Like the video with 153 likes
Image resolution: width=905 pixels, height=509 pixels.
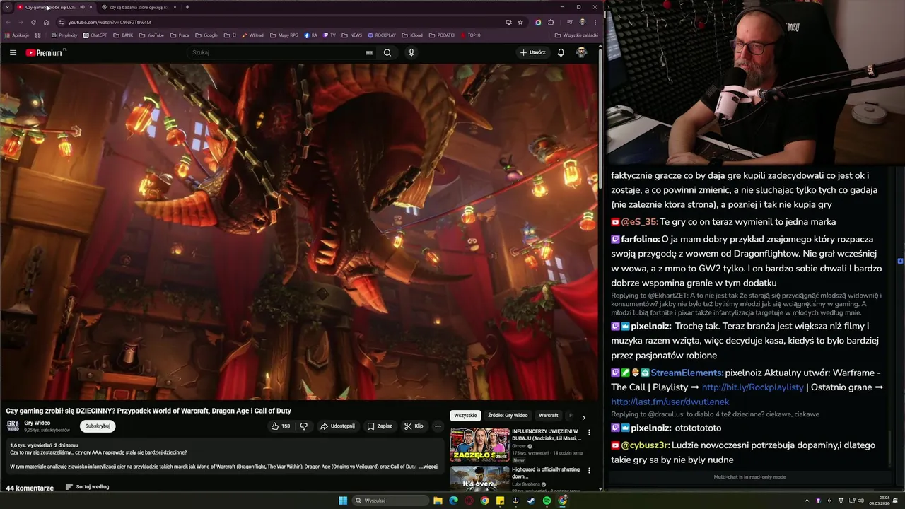coord(281,426)
